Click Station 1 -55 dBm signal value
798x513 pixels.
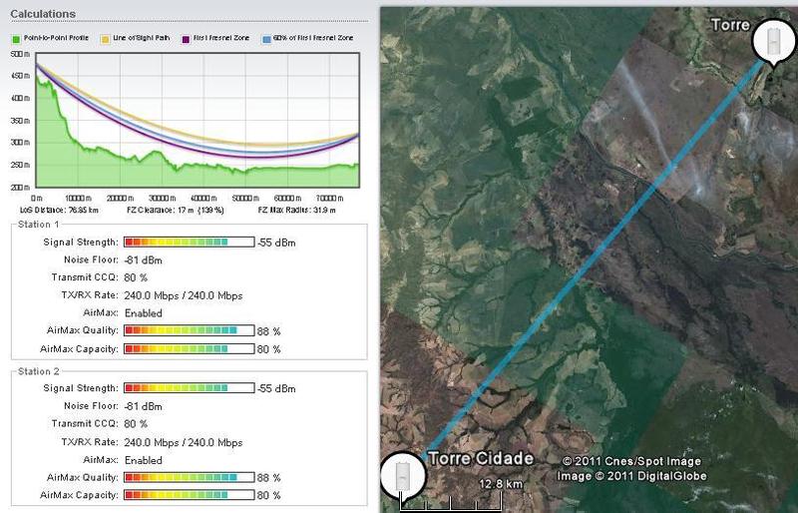276,243
